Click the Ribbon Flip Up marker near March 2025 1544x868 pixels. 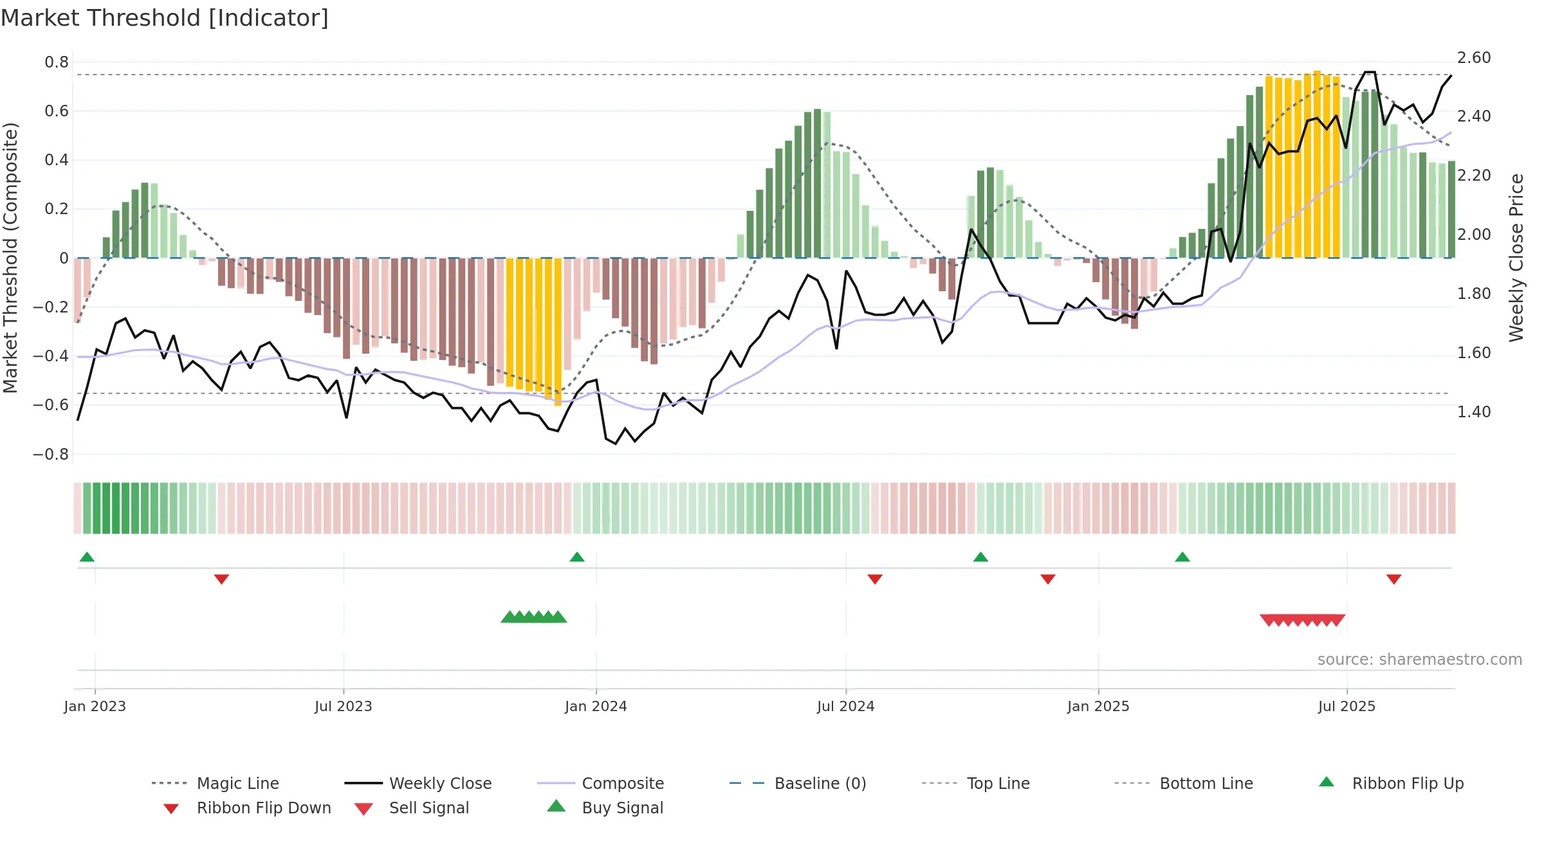pyautogui.click(x=1182, y=557)
